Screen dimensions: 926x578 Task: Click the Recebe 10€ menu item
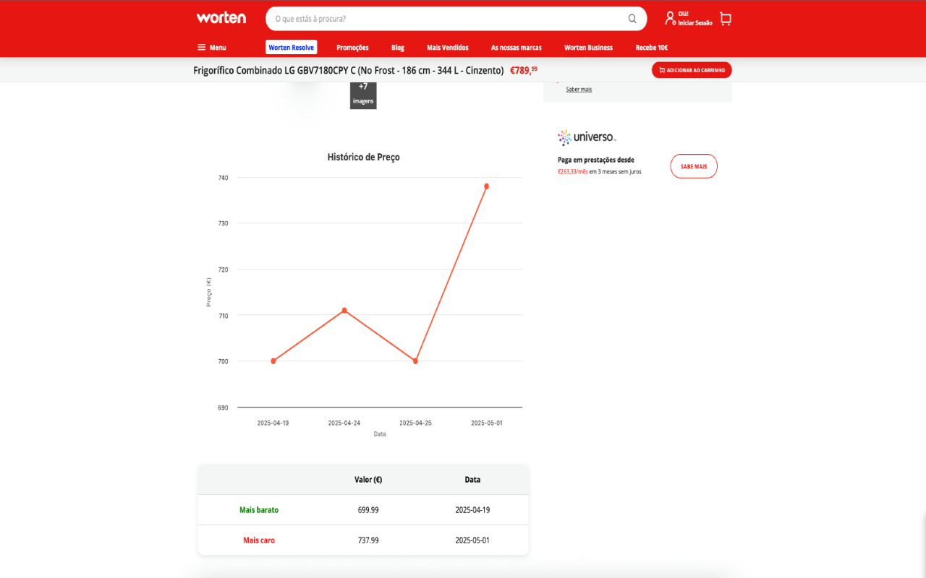(x=652, y=48)
